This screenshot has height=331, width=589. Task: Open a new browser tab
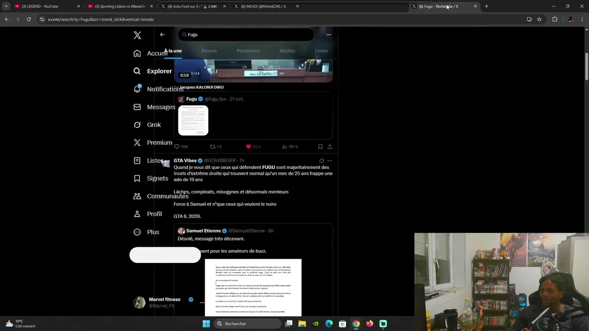(486, 6)
